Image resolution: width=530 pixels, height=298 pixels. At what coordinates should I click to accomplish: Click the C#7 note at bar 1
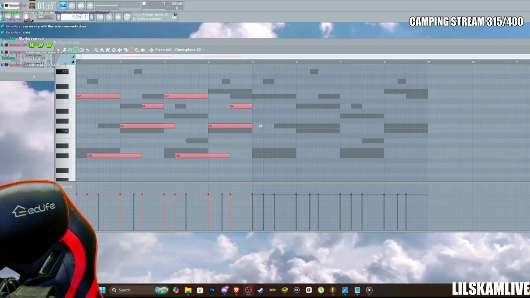coord(98,96)
